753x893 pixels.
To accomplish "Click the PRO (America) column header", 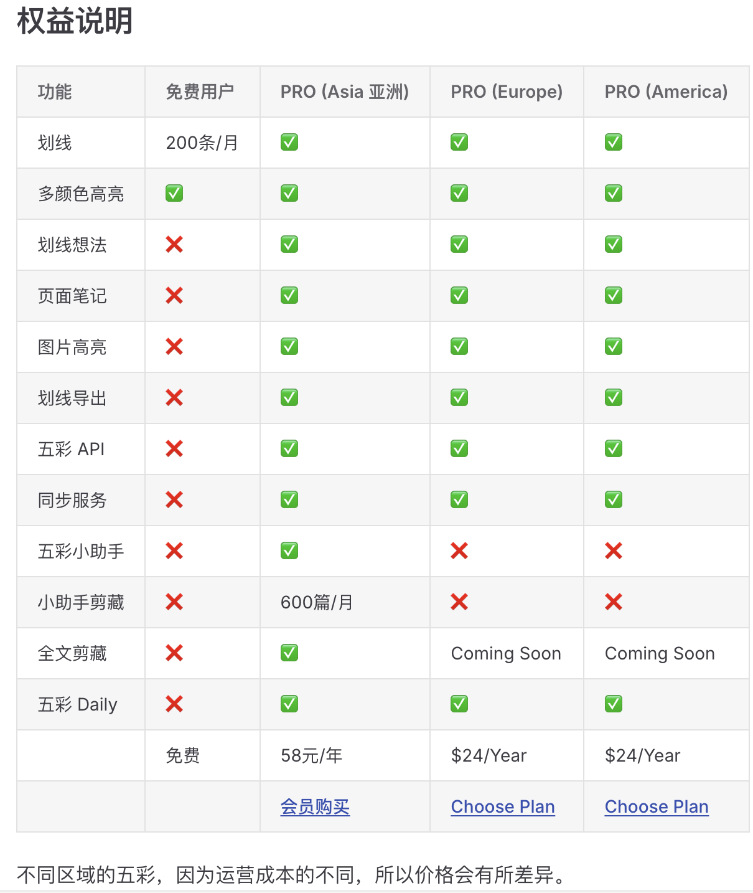I will coord(666,92).
